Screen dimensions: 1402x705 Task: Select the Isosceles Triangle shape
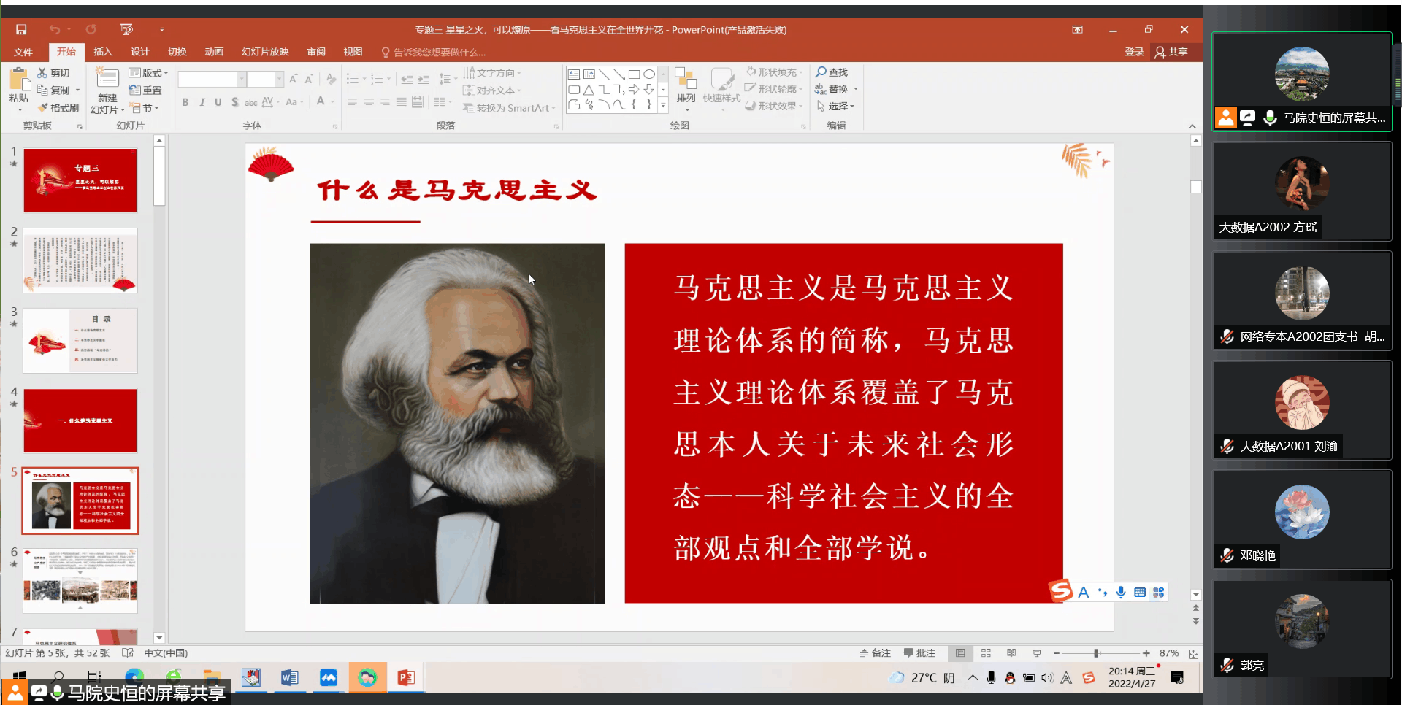(589, 90)
